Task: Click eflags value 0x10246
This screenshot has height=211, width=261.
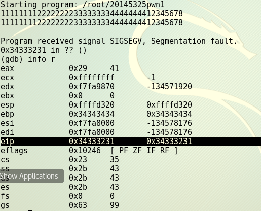Action: tap(85, 151)
